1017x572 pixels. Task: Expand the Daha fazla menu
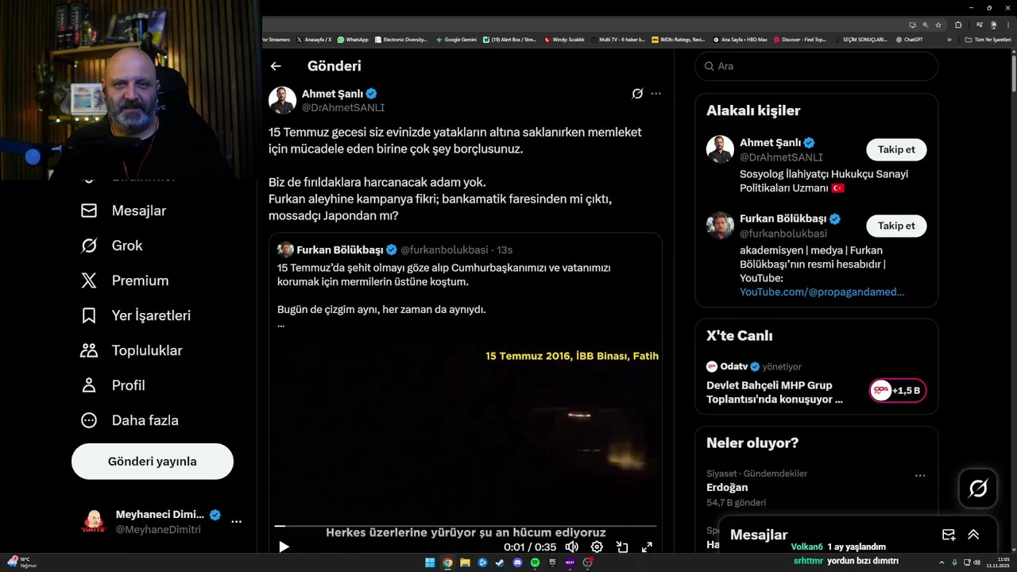pyautogui.click(x=130, y=420)
